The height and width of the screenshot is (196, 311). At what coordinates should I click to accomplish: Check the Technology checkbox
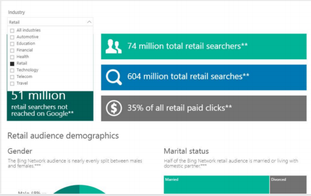12,70
